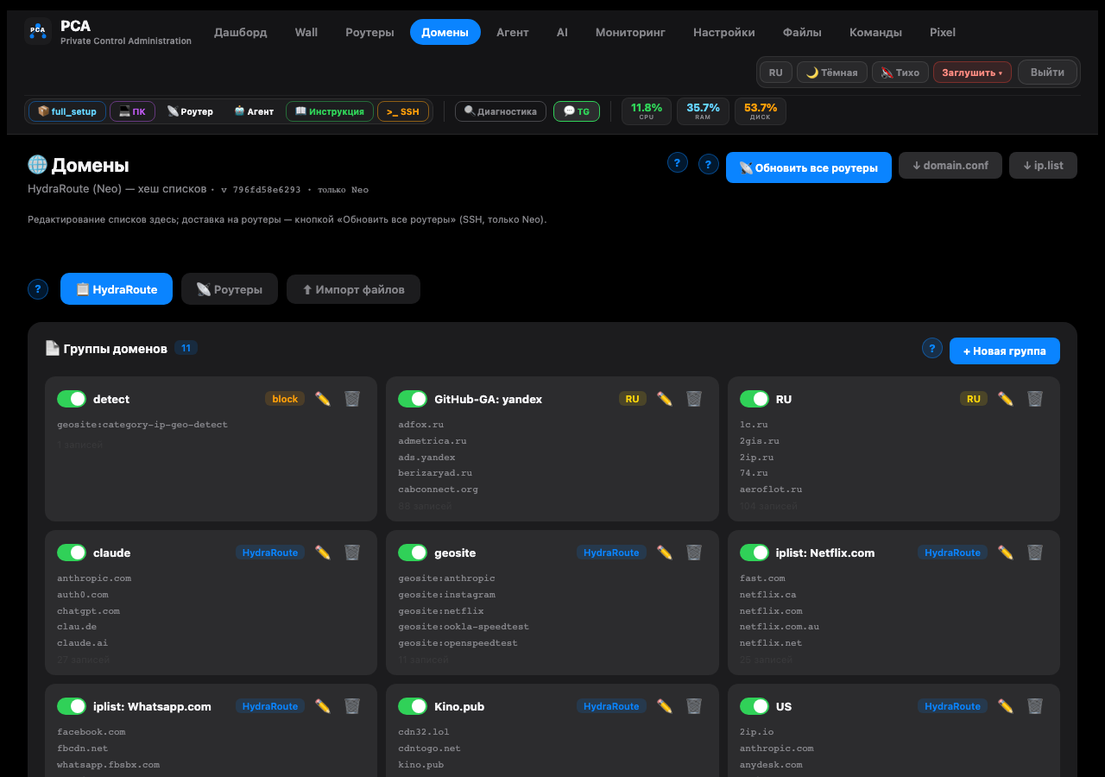Click pencil icon for iplist: Netflix.com group
Image resolution: width=1105 pixels, height=777 pixels.
(1006, 553)
